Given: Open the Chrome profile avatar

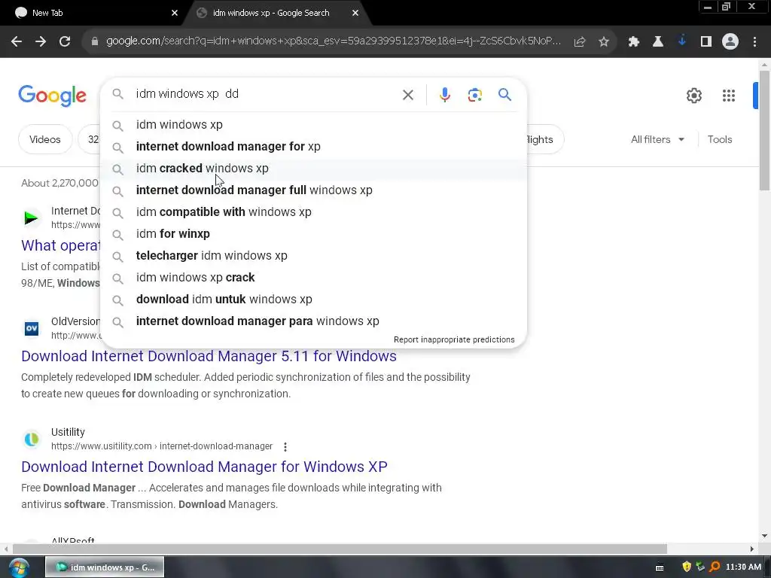Looking at the screenshot, I should tap(730, 42).
